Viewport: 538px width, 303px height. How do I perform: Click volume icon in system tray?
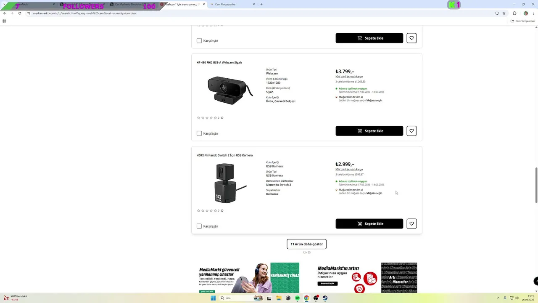pos(517,298)
